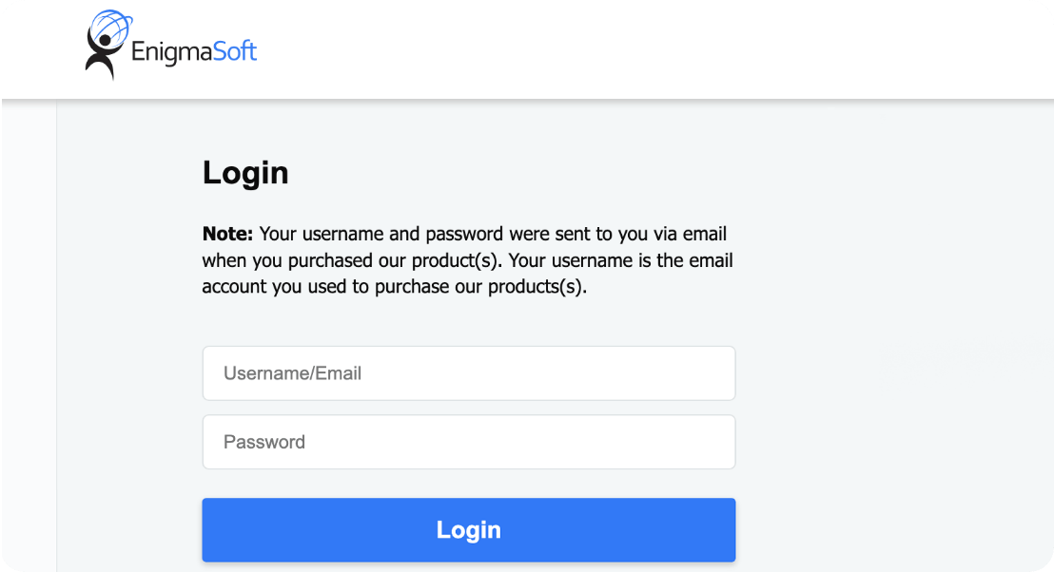Click the white "Login" label on the button
The image size is (1054, 572).
pyautogui.click(x=468, y=530)
